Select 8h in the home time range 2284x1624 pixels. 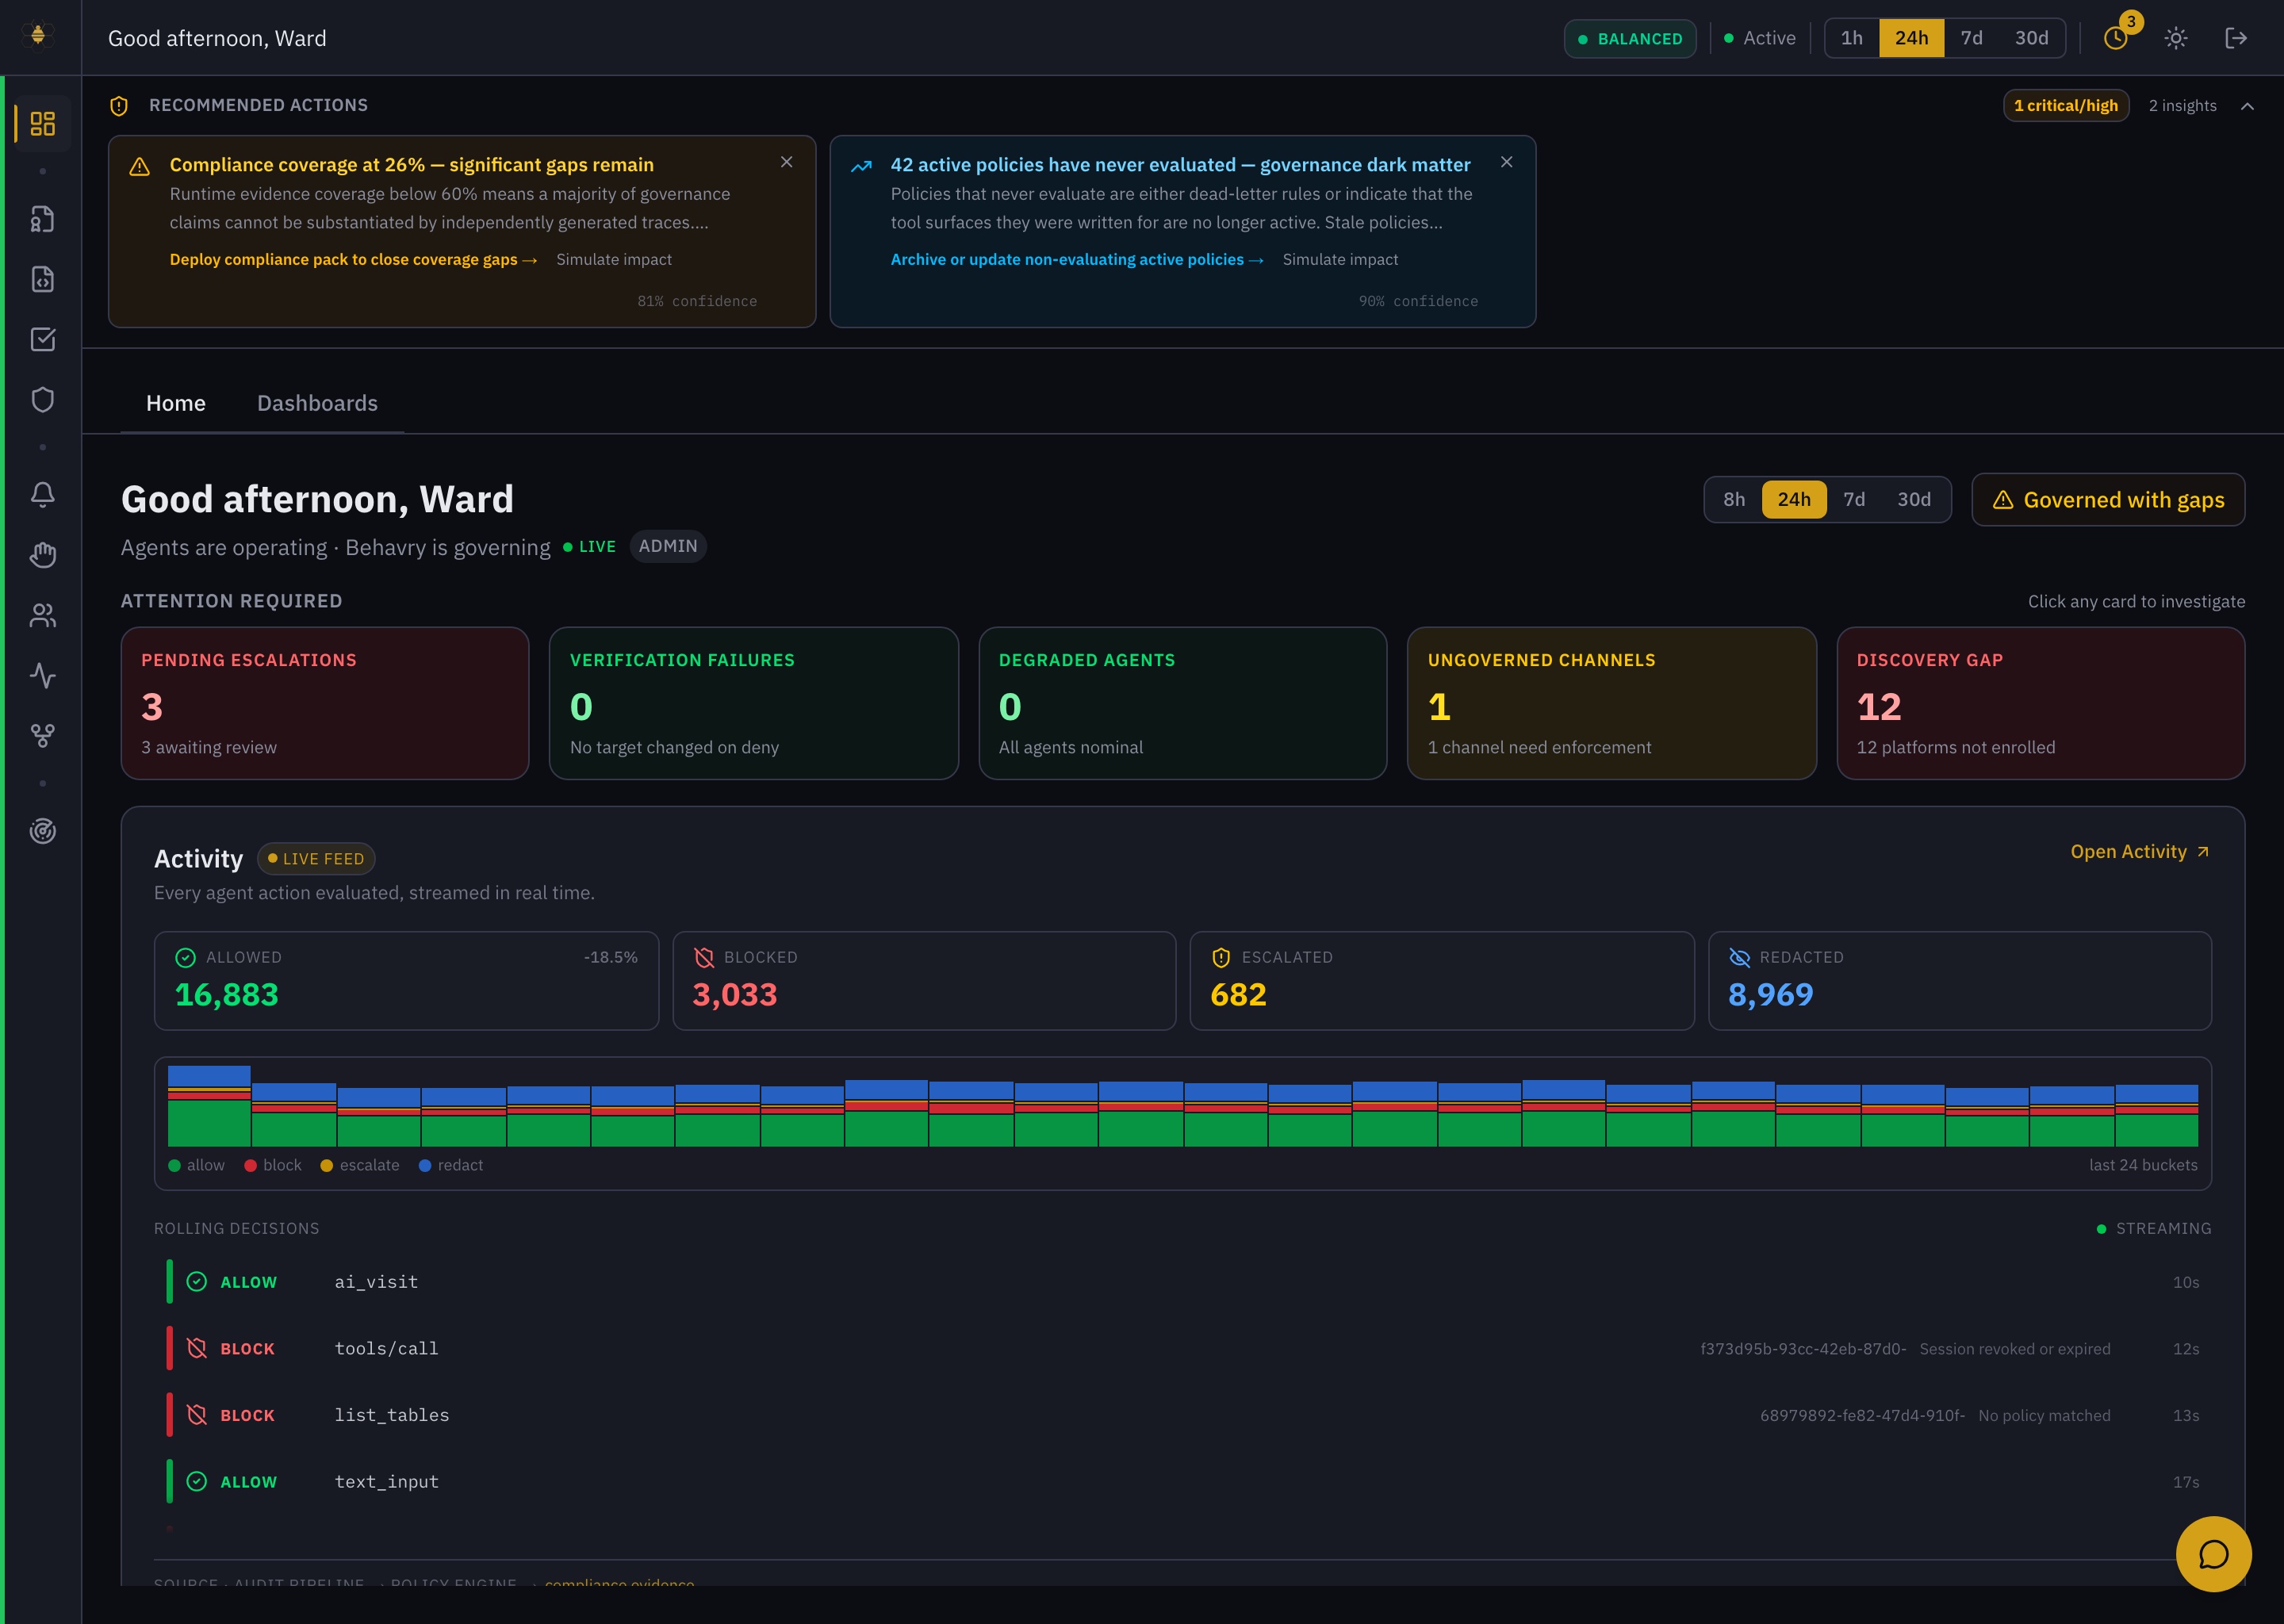tap(1734, 499)
